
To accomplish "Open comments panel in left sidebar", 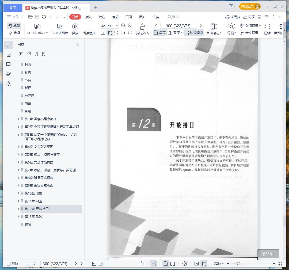I will 9,64.
